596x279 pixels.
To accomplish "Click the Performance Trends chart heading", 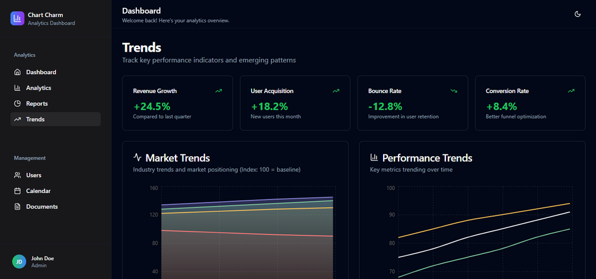I will [x=427, y=157].
